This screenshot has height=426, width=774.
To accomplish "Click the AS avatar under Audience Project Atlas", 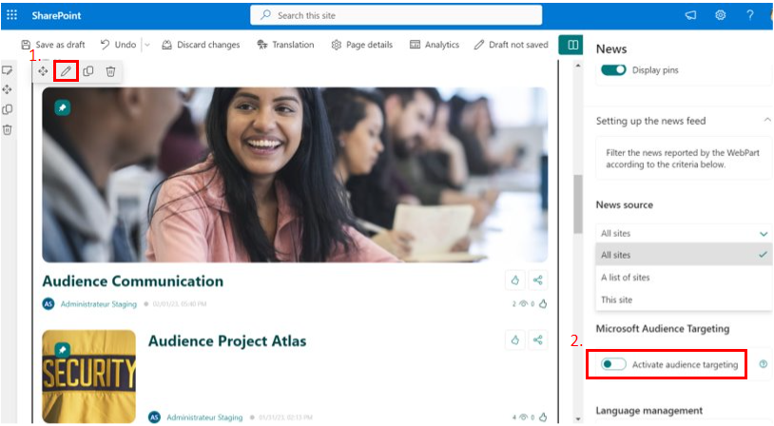I will click(154, 417).
